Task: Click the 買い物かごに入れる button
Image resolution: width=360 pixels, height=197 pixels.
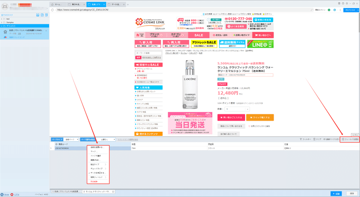Action: [x=231, y=117]
